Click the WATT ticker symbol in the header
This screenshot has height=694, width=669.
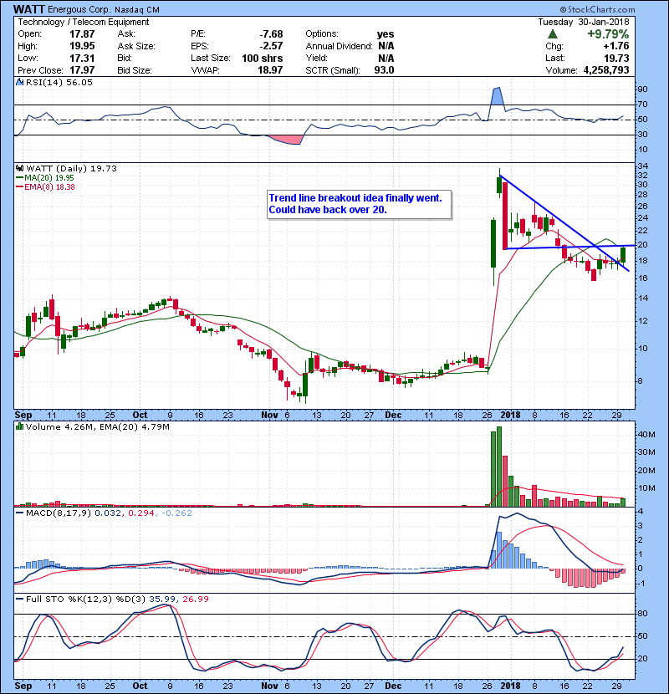tap(28, 9)
